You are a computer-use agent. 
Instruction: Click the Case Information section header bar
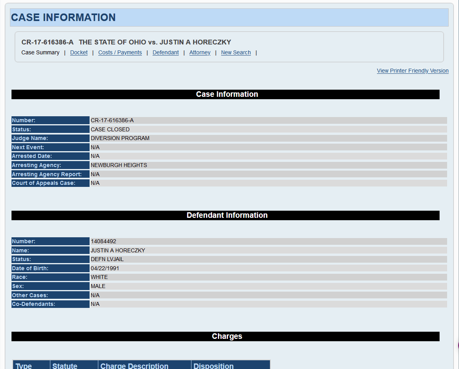226,94
